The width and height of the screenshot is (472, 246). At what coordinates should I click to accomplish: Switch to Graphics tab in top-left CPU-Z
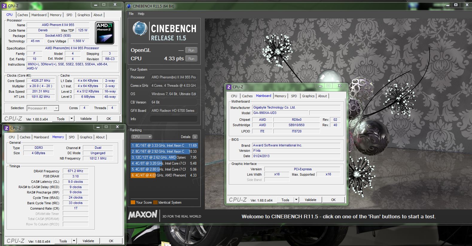pos(84,15)
